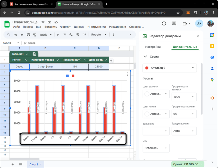Click the print icon

[28, 35]
